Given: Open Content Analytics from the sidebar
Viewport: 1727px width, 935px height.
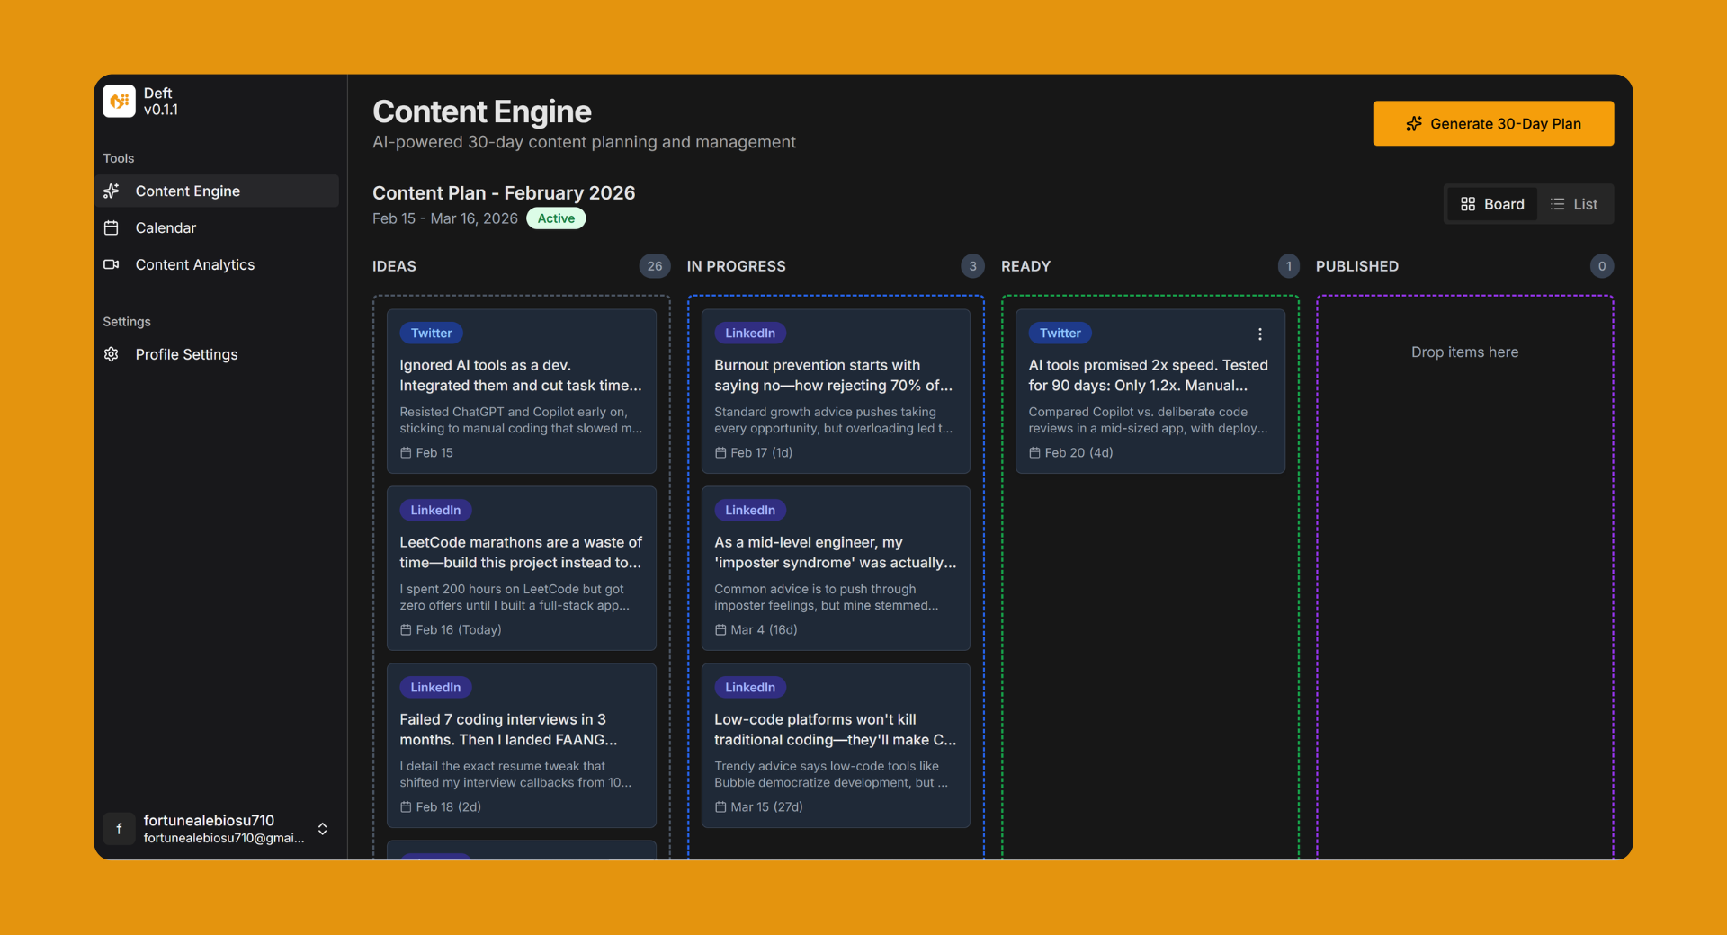Looking at the screenshot, I should click(x=217, y=264).
